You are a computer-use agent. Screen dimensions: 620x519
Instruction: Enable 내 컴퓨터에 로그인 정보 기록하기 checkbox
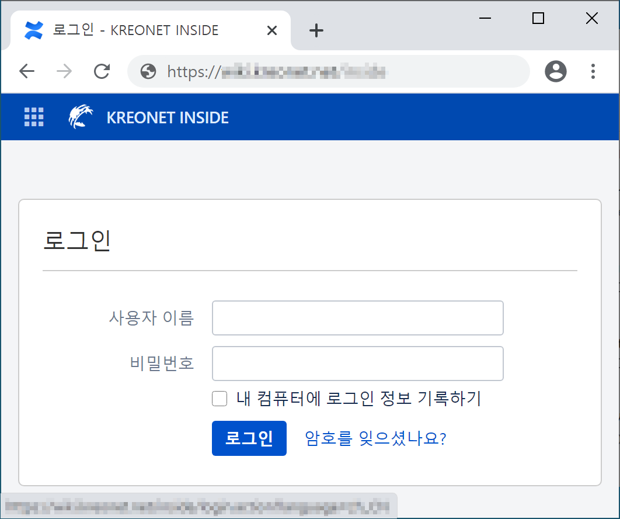[x=220, y=399]
